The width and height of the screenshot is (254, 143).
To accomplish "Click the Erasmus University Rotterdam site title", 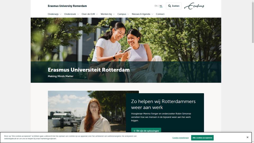I will pyautogui.click(x=67, y=6).
